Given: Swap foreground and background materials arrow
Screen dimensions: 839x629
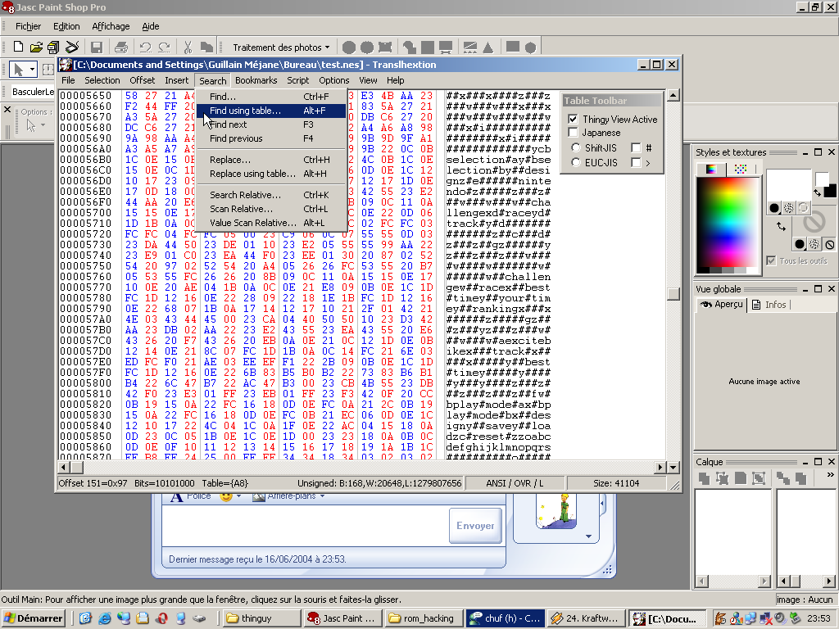Looking at the screenshot, I should (x=781, y=226).
